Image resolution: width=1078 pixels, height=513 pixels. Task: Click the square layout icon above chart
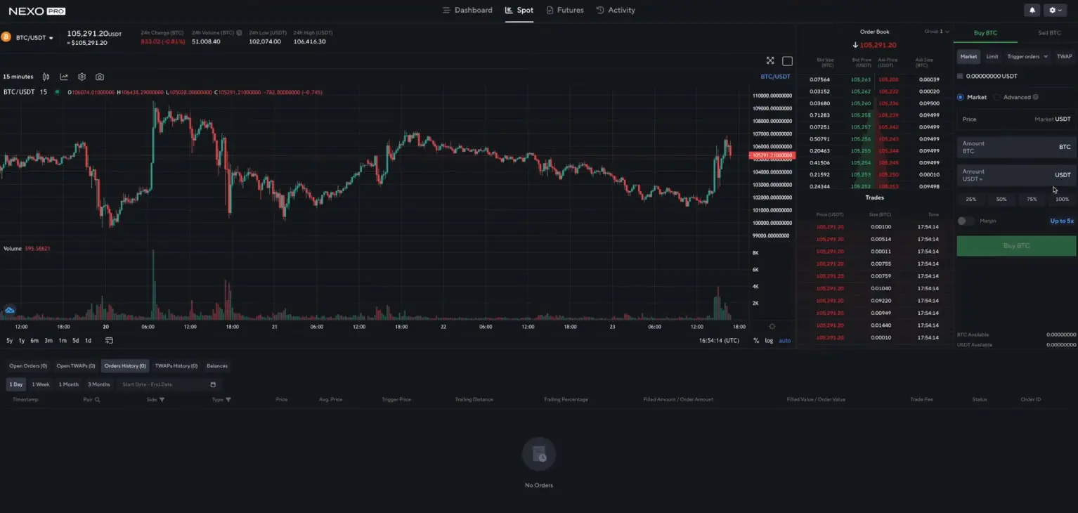click(787, 61)
